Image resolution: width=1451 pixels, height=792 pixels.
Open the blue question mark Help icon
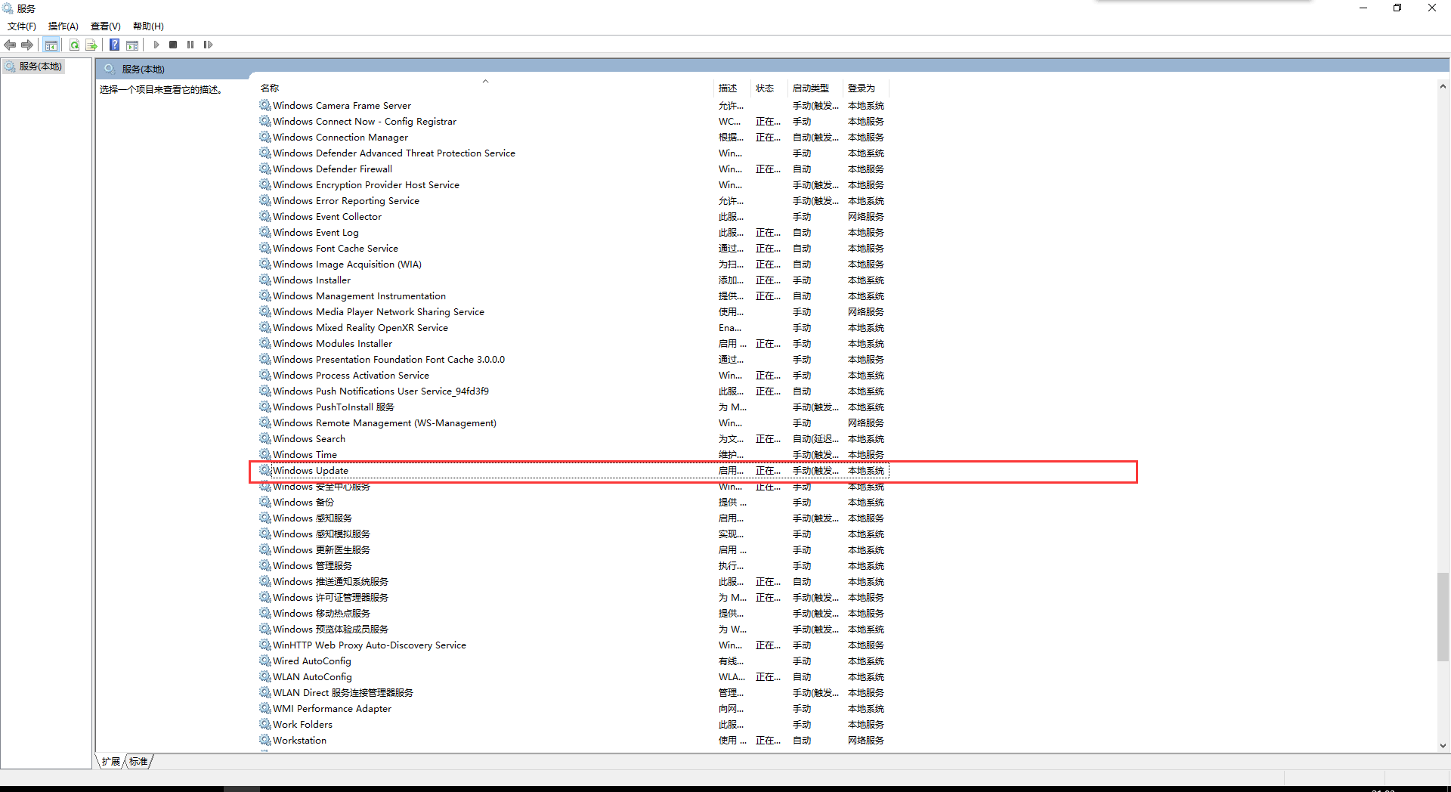click(x=114, y=45)
